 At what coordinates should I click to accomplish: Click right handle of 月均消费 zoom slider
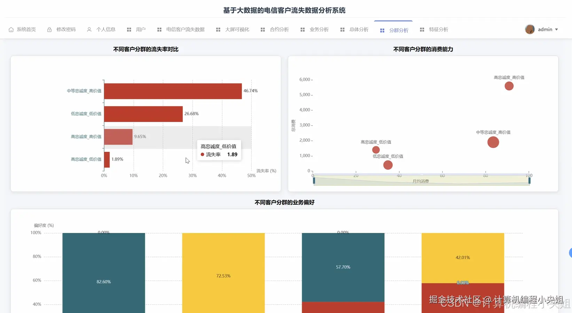(x=530, y=180)
